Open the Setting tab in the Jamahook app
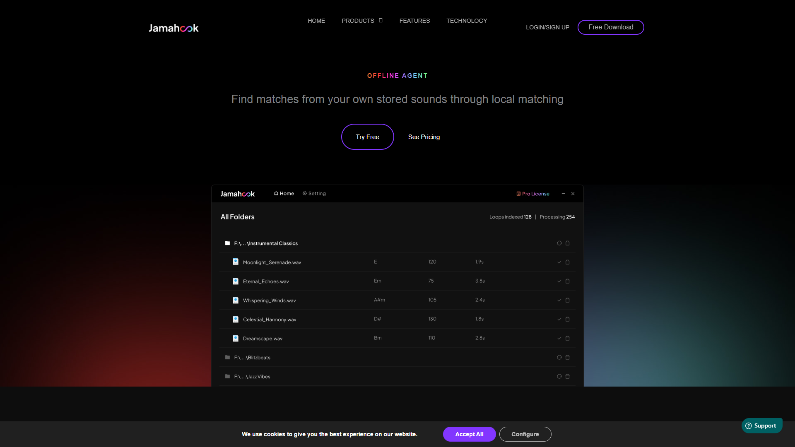The width and height of the screenshot is (795, 447). [x=314, y=194]
